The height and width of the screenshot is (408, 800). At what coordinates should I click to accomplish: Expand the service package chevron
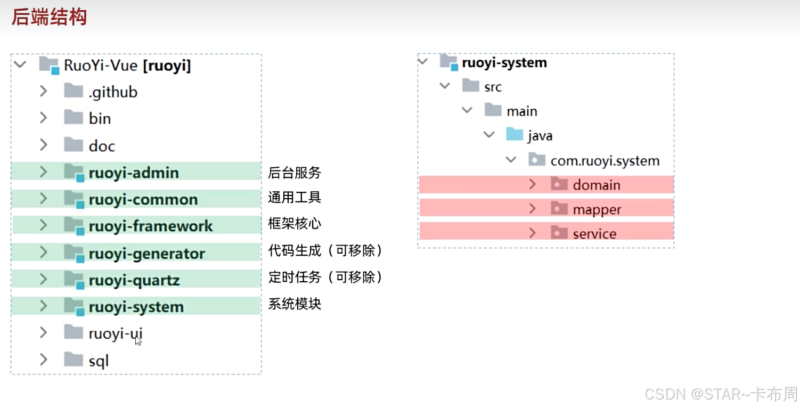[532, 232]
